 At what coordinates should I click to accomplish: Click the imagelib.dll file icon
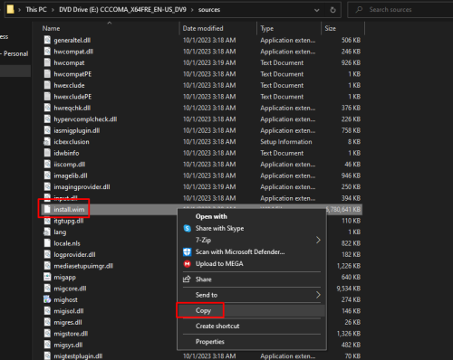[x=47, y=175]
